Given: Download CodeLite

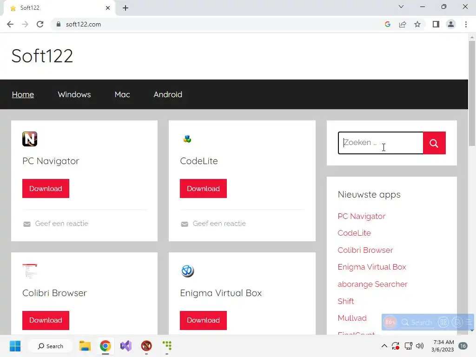Looking at the screenshot, I should coord(204,189).
